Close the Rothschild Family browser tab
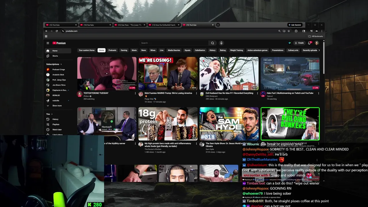The width and height of the screenshot is (368, 207). coord(178,25)
